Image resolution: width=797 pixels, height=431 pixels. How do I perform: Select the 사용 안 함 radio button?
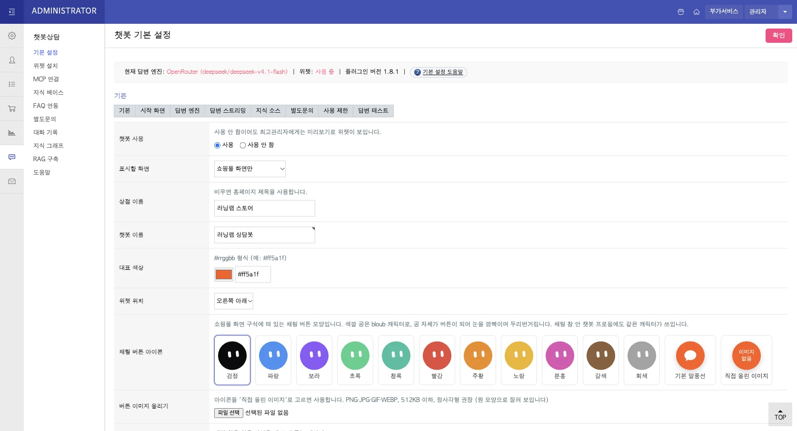[x=243, y=145]
